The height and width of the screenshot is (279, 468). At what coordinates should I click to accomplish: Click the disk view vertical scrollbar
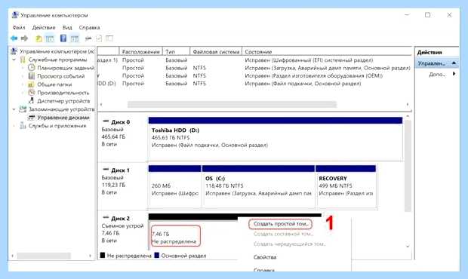[408, 166]
